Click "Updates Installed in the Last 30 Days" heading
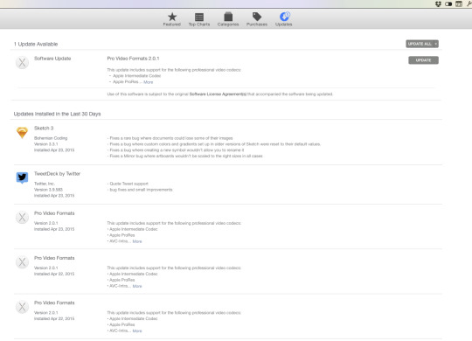The width and height of the screenshot is (472, 341). coord(57,114)
